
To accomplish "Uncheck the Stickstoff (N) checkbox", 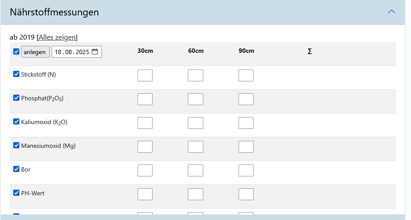I will click(16, 74).
